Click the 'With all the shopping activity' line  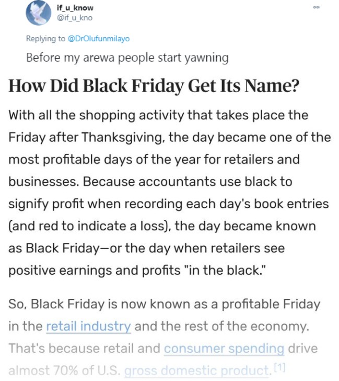click(x=158, y=115)
